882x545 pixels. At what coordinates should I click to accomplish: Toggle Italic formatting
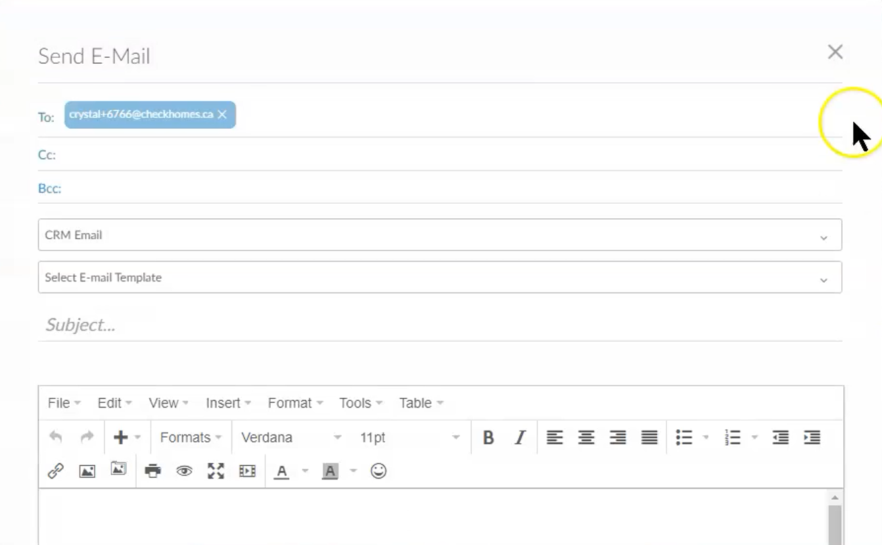(520, 438)
